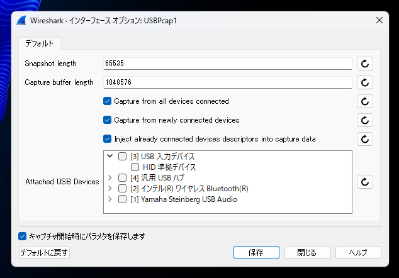
Task: Toggle キャプチャ開始時にパラメタを保存します checkbox
Action: point(22,236)
